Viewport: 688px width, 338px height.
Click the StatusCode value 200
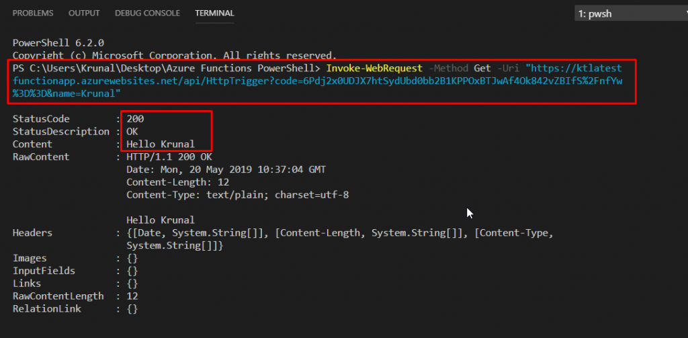click(135, 119)
